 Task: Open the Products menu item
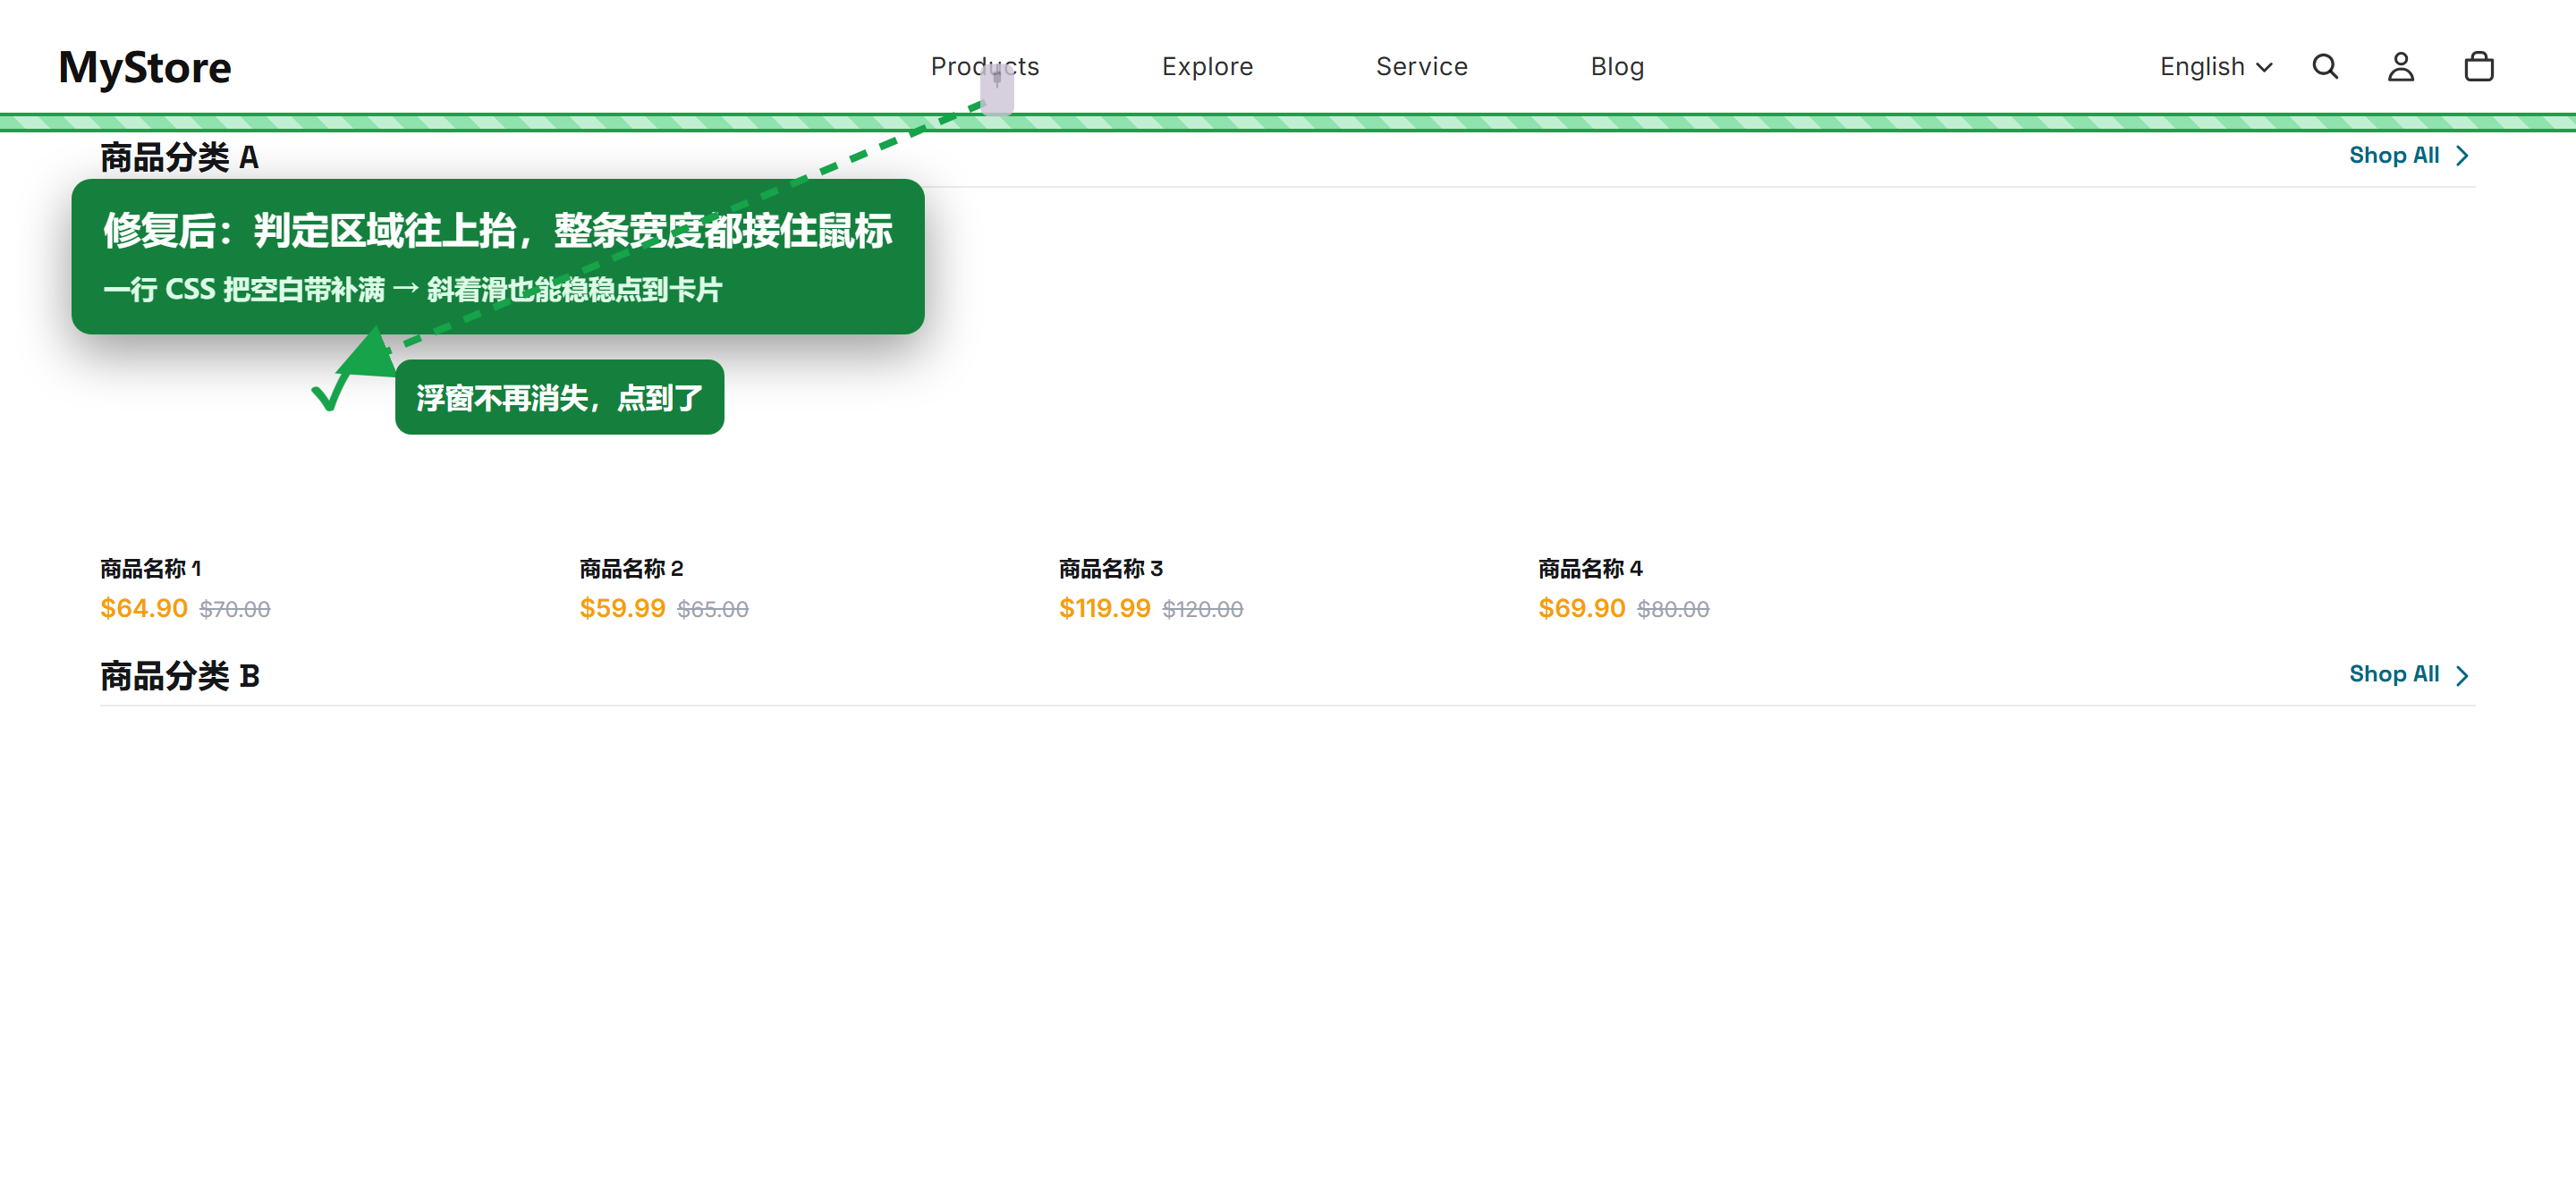[x=984, y=67]
